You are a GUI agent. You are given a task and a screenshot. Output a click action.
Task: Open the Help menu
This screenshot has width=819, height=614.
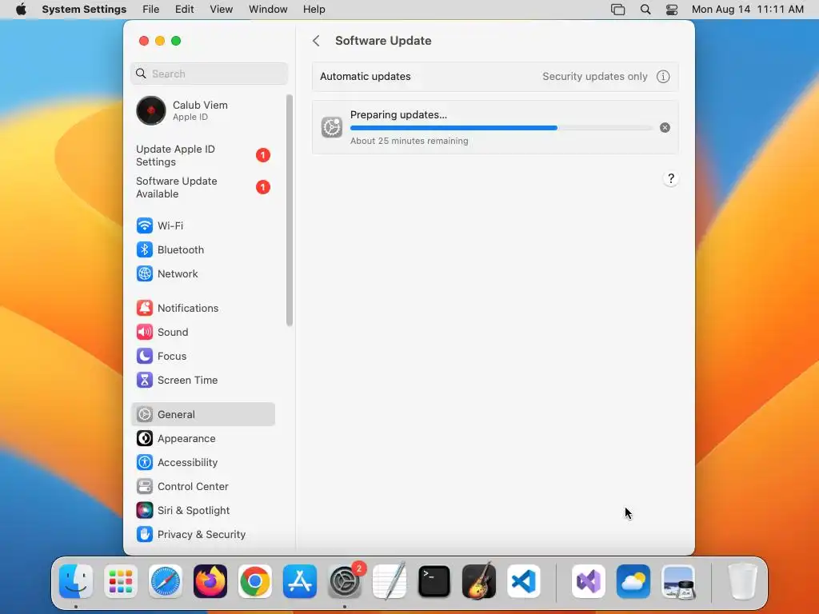point(314,10)
